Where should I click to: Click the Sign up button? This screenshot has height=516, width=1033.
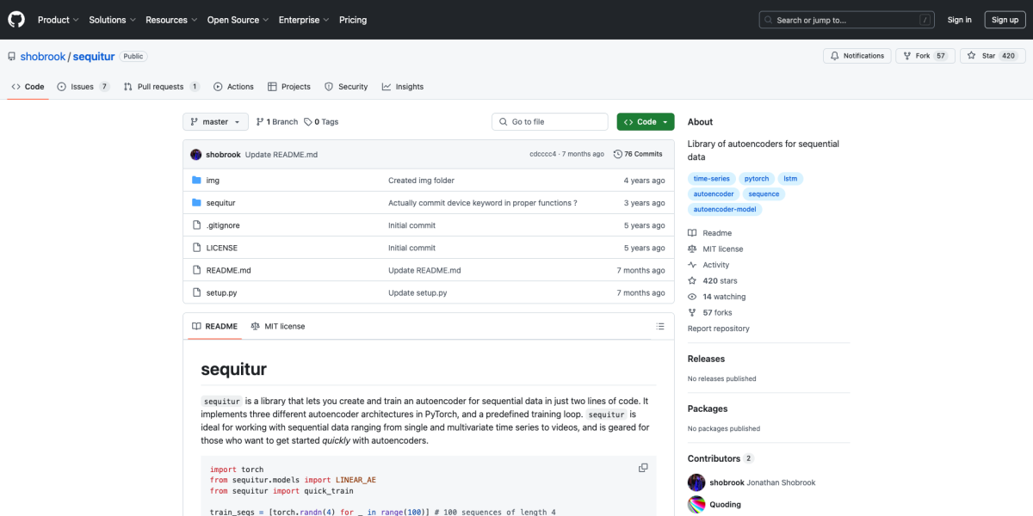tap(1005, 20)
